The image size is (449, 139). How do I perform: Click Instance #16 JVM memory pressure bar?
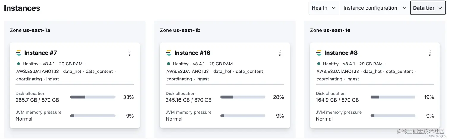[x=243, y=116]
